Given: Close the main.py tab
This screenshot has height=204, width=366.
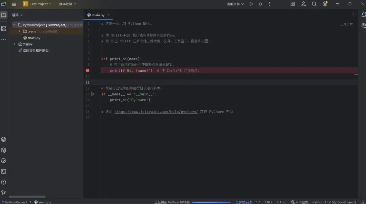Looking at the screenshot, I should 108,15.
